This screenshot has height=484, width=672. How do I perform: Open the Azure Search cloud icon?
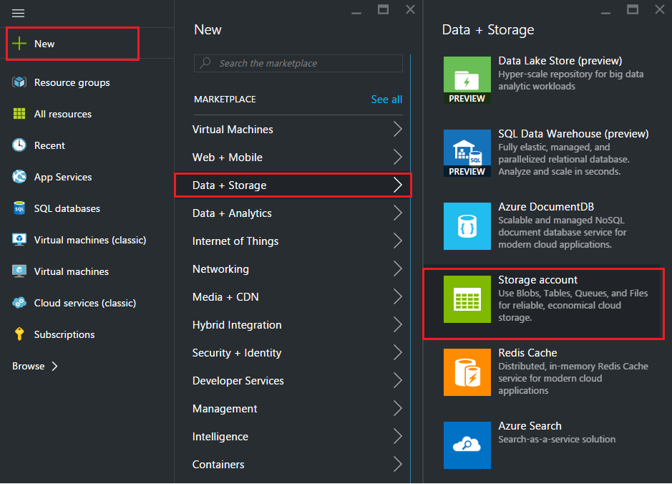pos(467,445)
